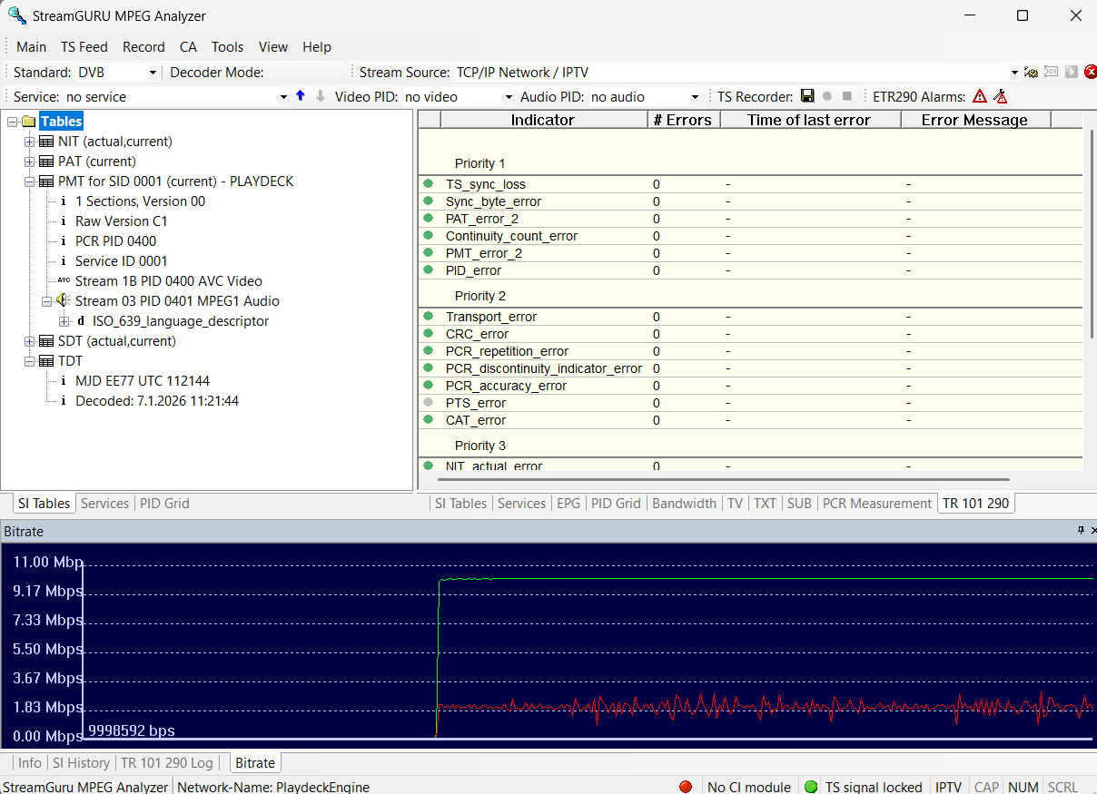
Task: Click the blue up arrow next to Service
Action: tap(301, 96)
